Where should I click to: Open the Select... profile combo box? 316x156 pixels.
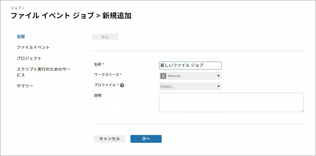[190, 86]
